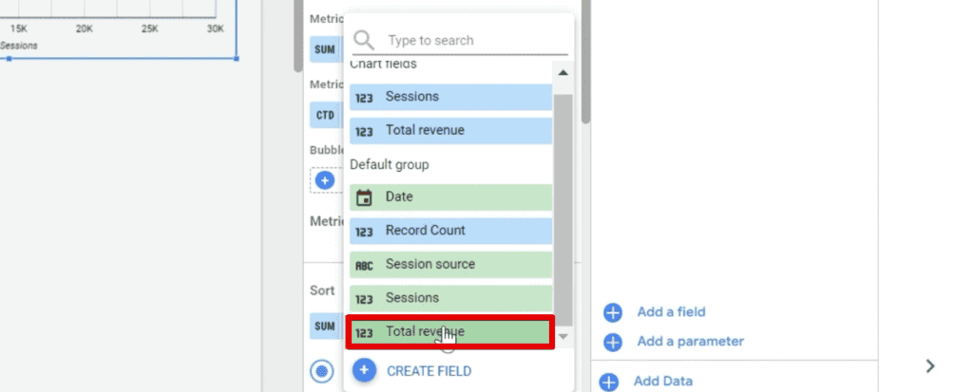Expand the panel with the right chevron
Image resolution: width=973 pixels, height=392 pixels.
coord(929,366)
